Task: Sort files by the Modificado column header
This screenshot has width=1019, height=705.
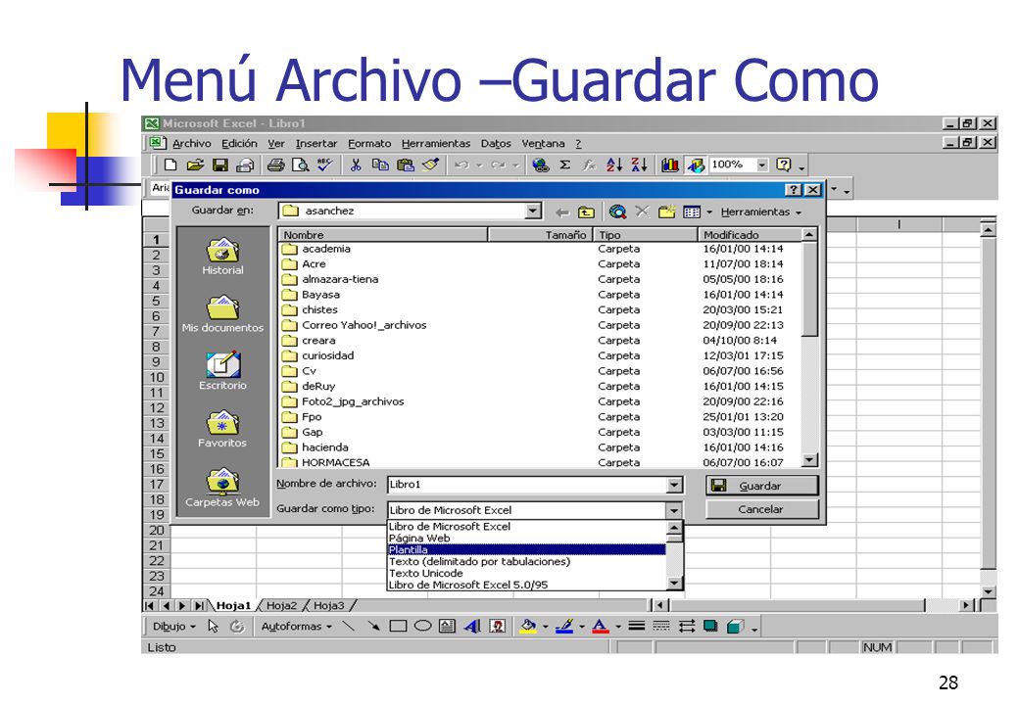Action: (x=750, y=235)
